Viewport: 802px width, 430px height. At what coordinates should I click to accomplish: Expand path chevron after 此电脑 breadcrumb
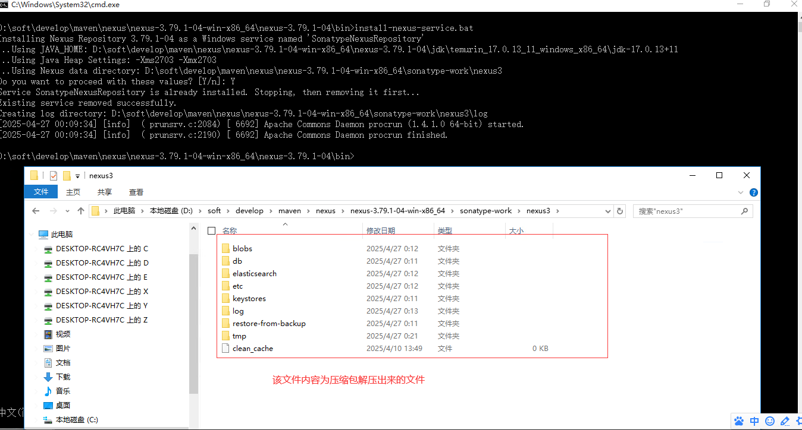[142, 211]
